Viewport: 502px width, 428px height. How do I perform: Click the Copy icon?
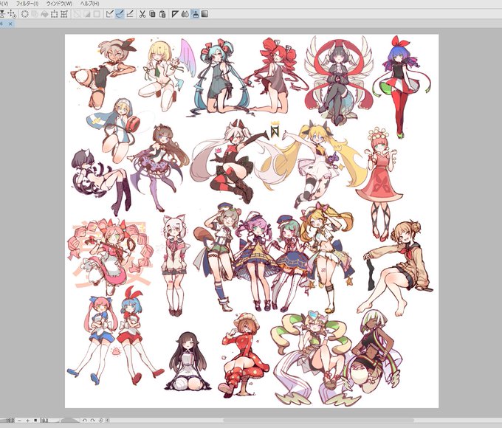[152, 14]
